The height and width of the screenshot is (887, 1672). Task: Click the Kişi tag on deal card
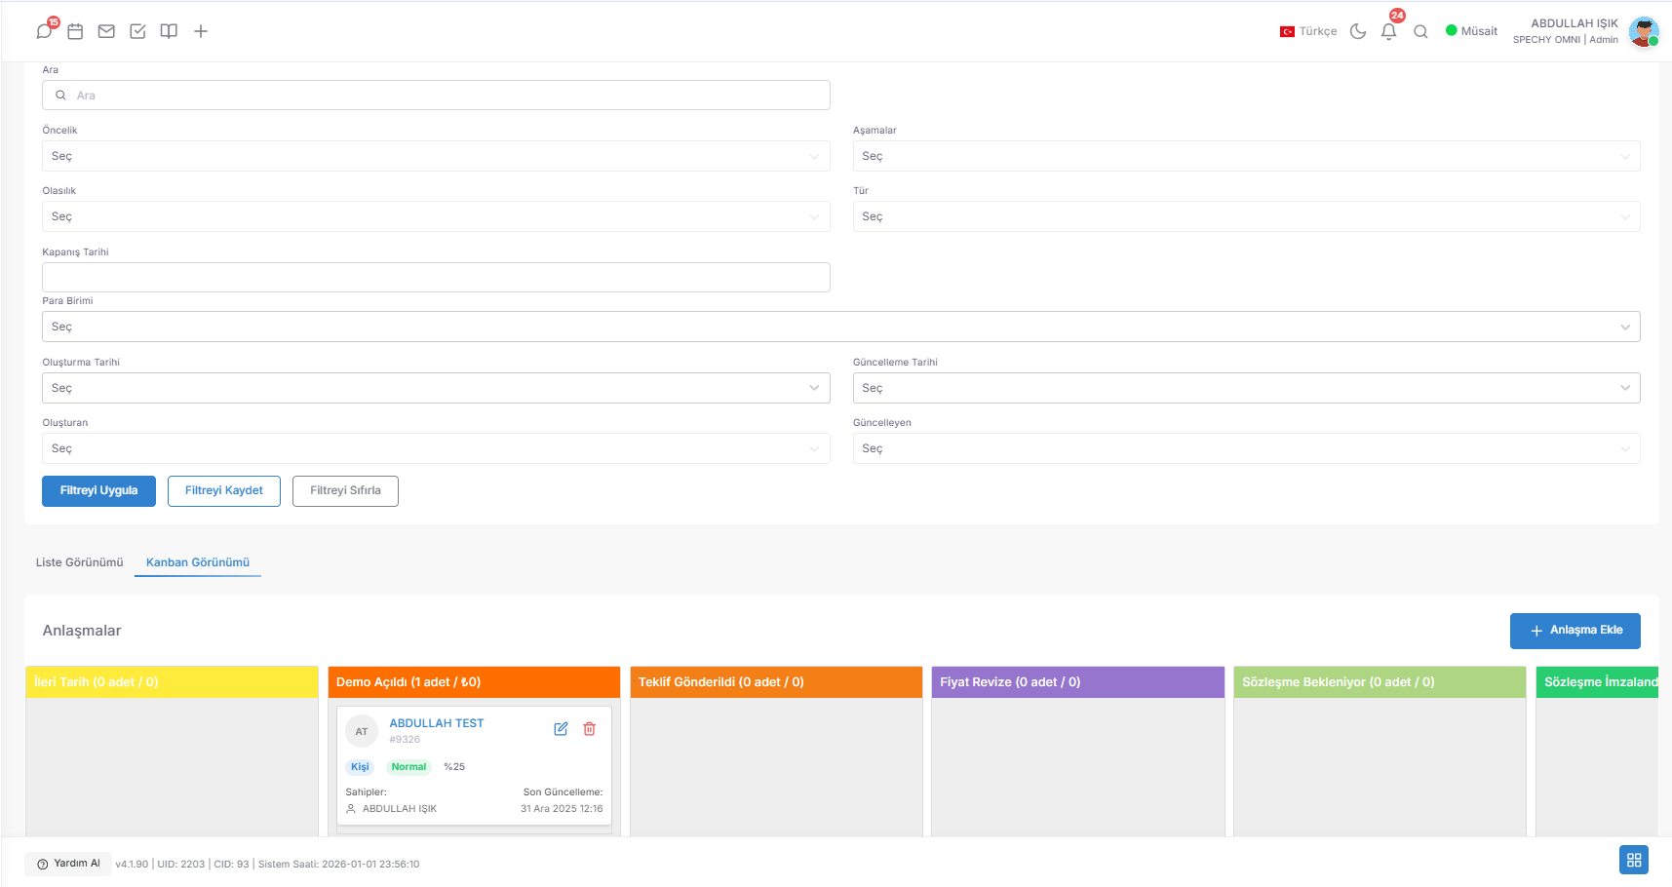[x=360, y=767]
